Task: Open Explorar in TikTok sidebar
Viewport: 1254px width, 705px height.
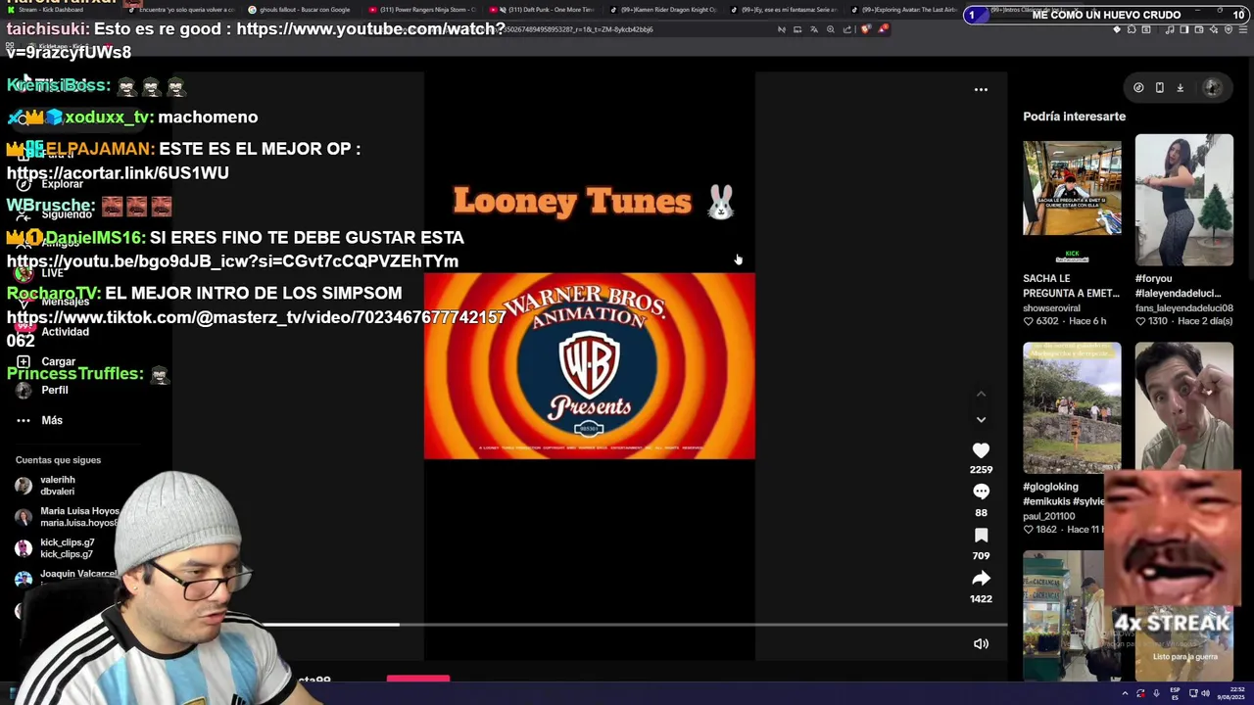Action: click(62, 183)
